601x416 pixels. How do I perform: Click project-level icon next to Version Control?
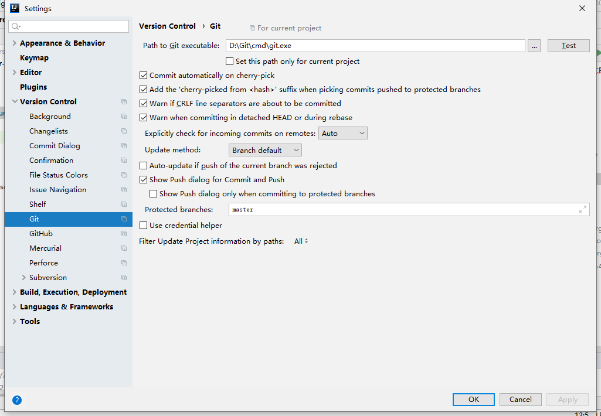pos(124,102)
